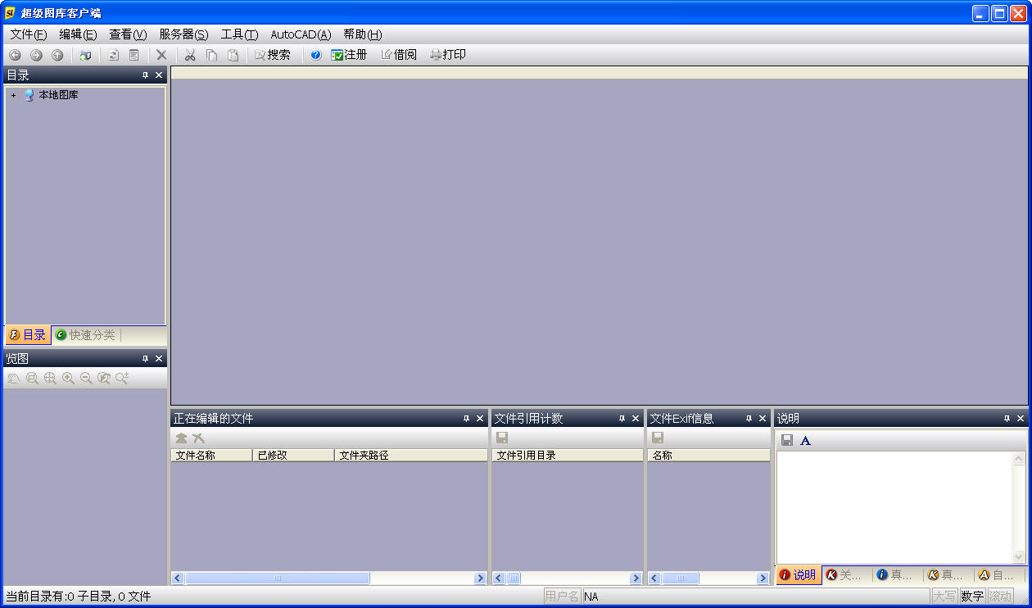
Task: Select the 自... tab
Action: tap(998, 575)
